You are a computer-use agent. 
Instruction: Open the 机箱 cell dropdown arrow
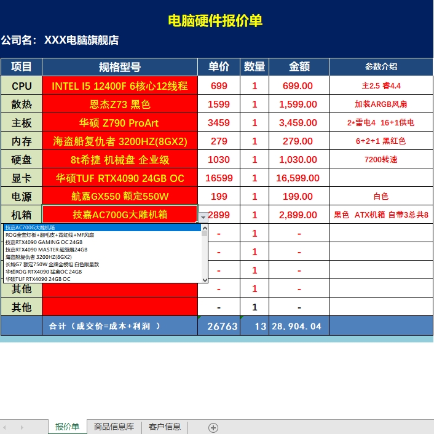[203, 217]
